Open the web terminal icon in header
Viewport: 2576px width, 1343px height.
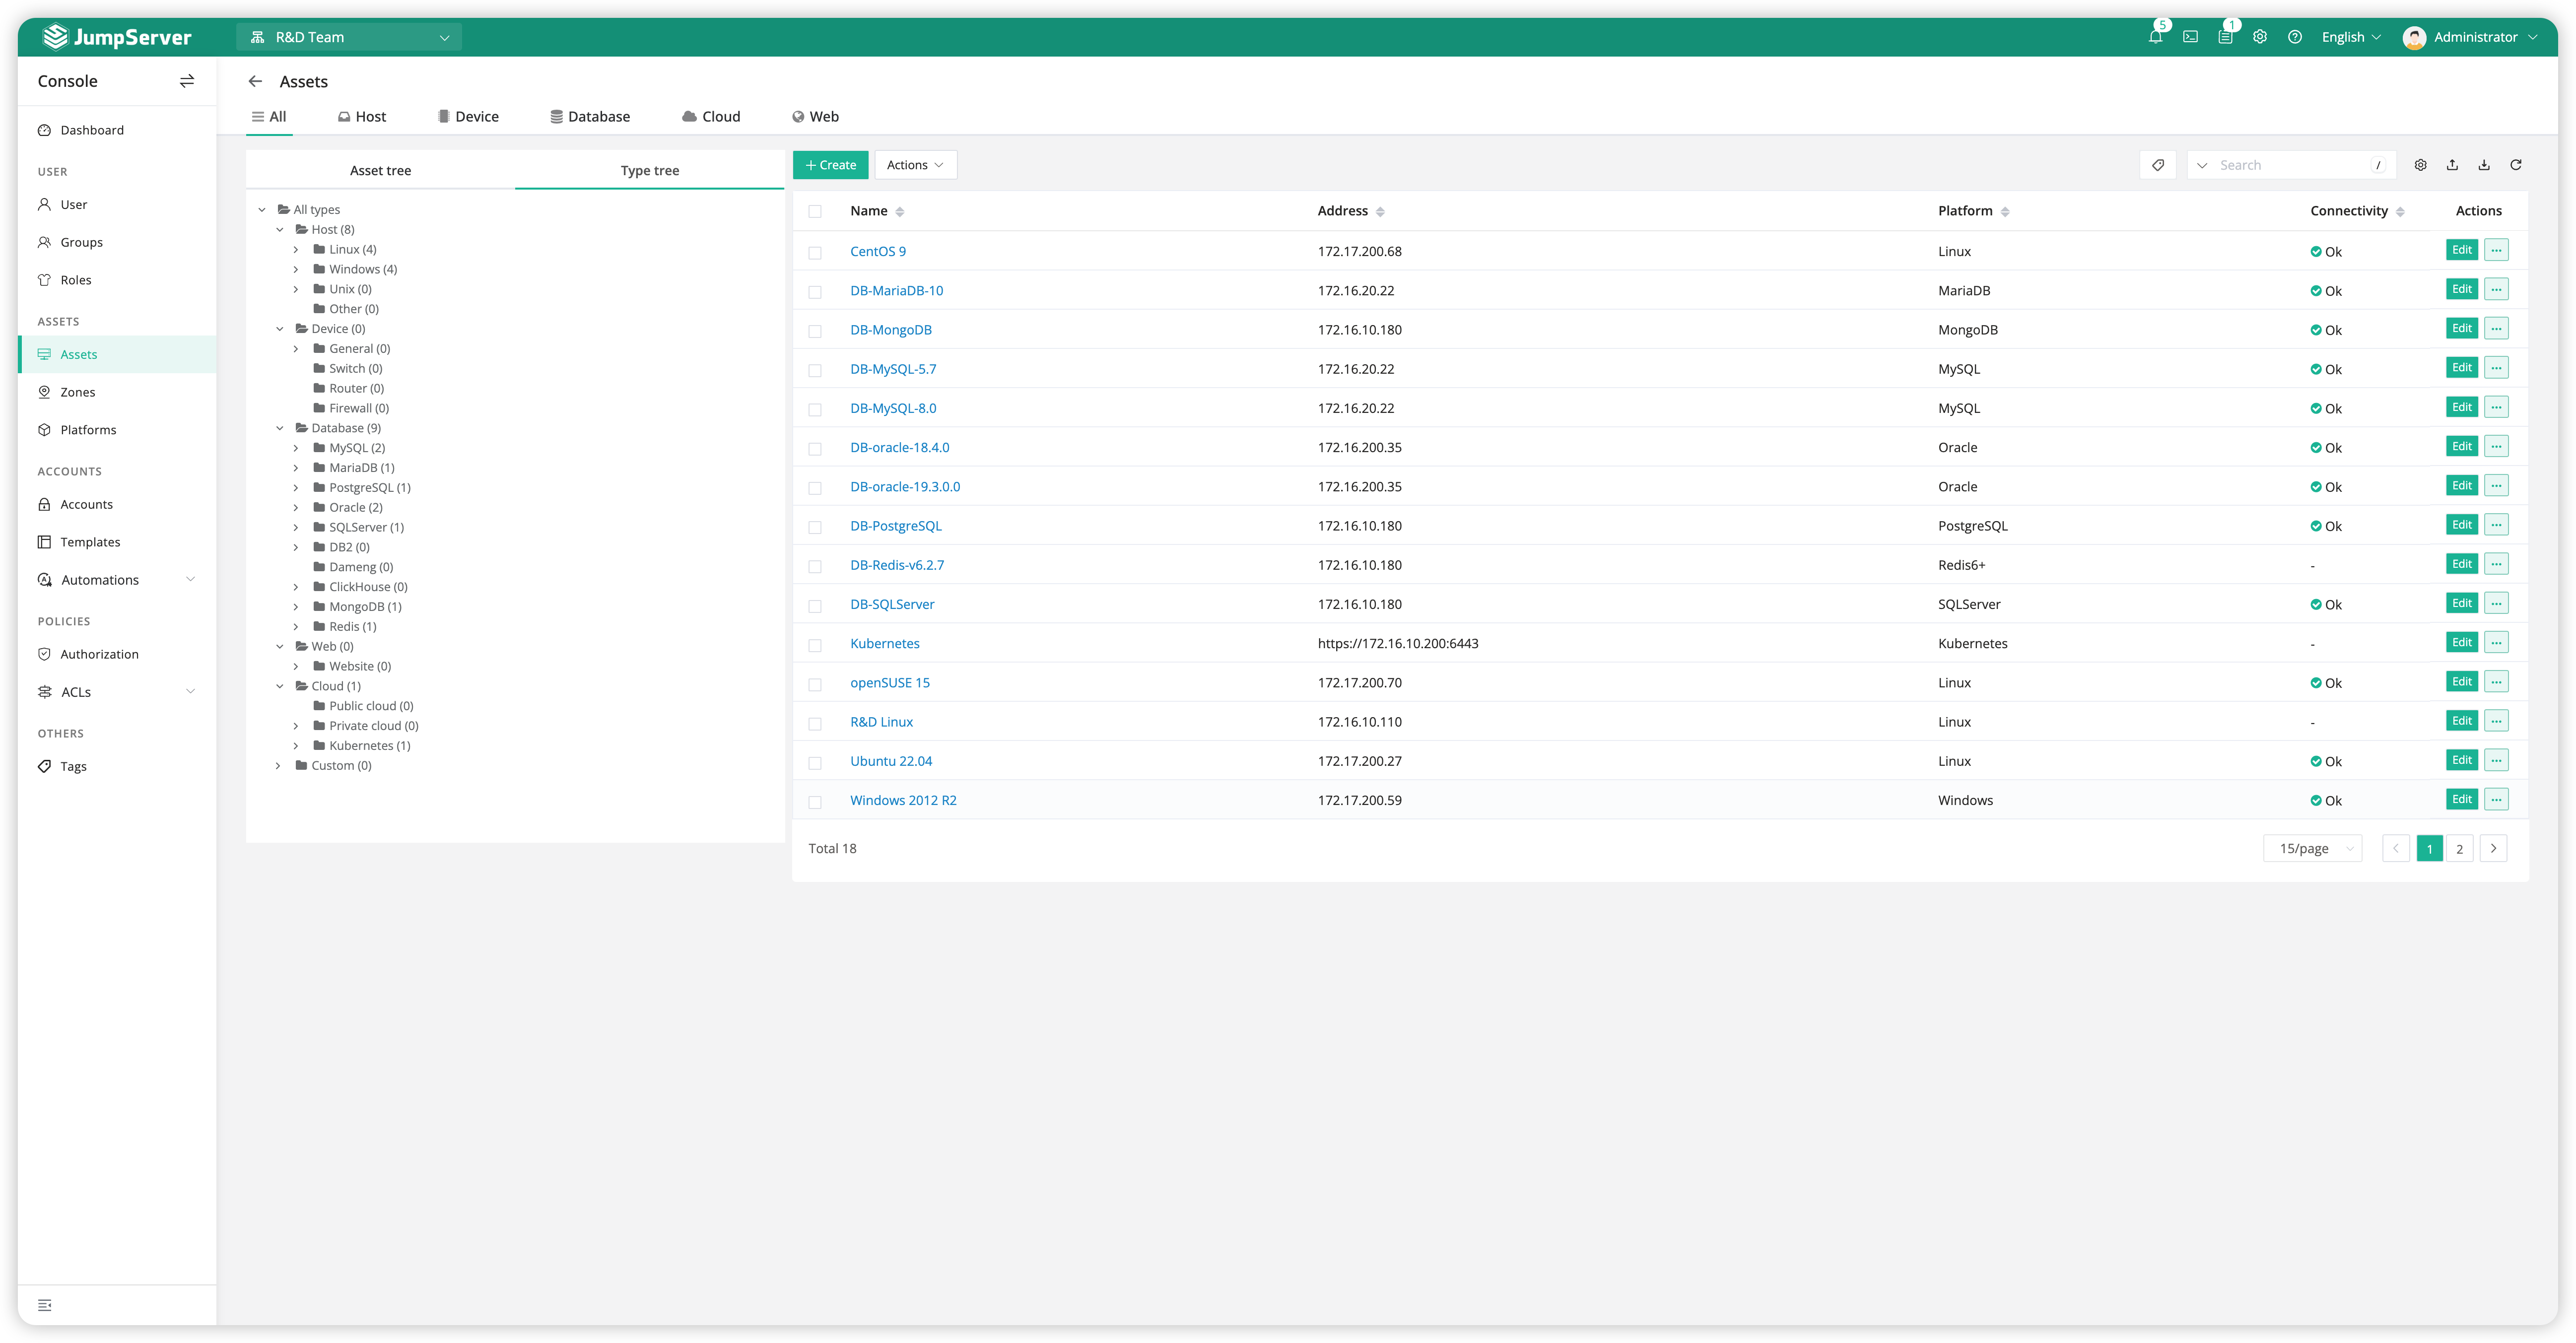[x=2190, y=37]
